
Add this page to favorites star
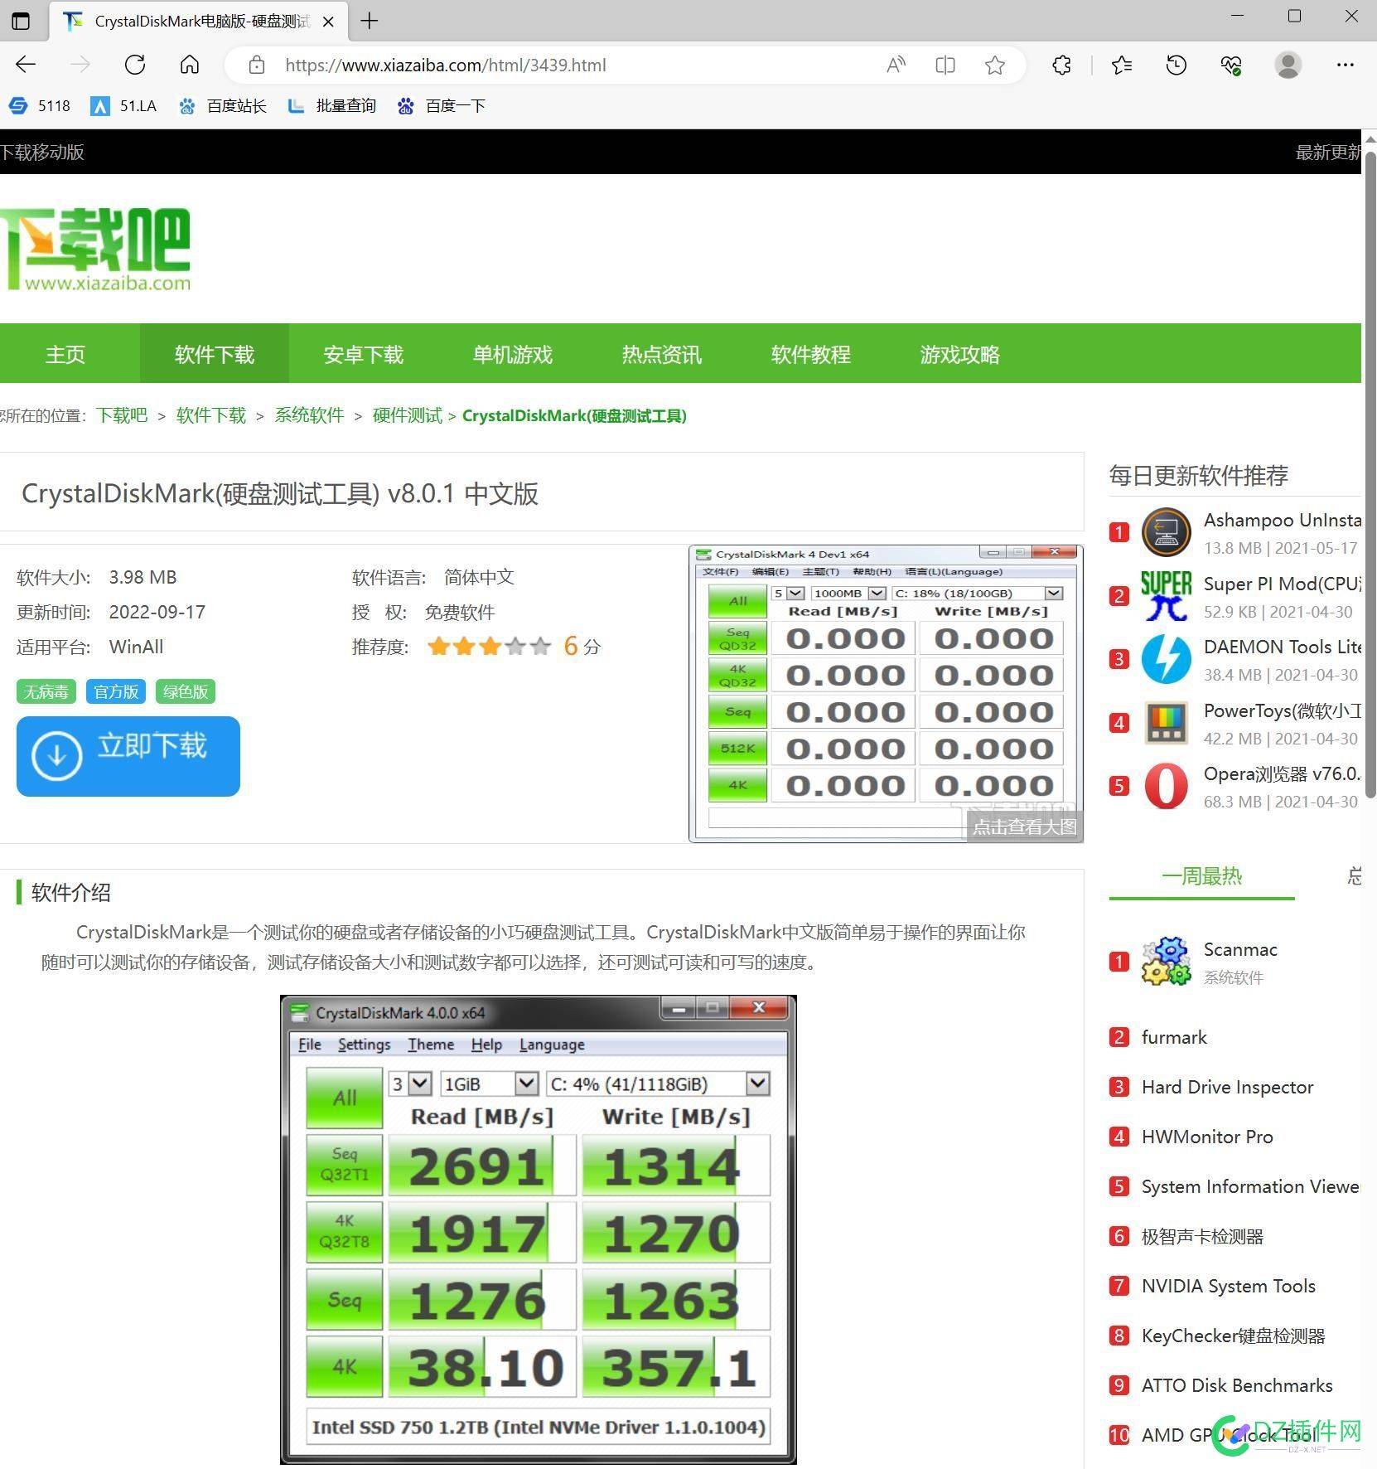point(995,65)
